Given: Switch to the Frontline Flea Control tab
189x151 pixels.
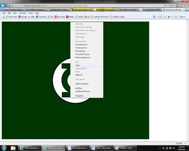Looking at the screenshot, I should point(59,10).
